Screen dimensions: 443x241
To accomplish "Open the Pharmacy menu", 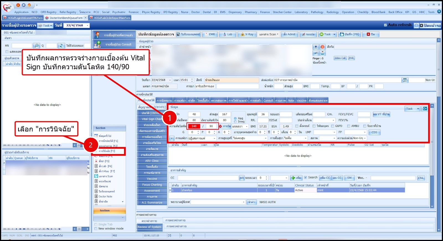I will click(x=251, y=12).
